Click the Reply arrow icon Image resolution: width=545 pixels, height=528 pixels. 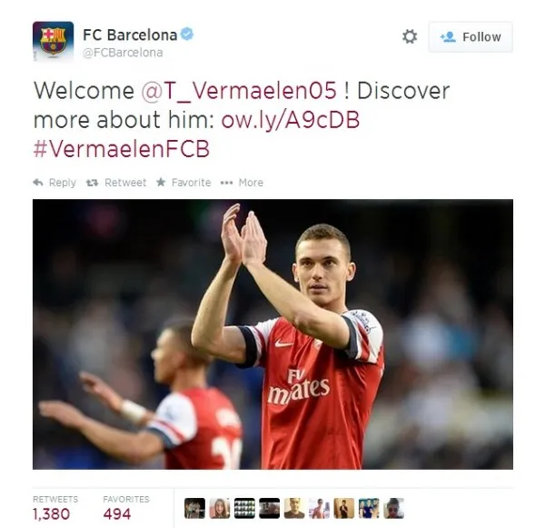[x=38, y=183]
